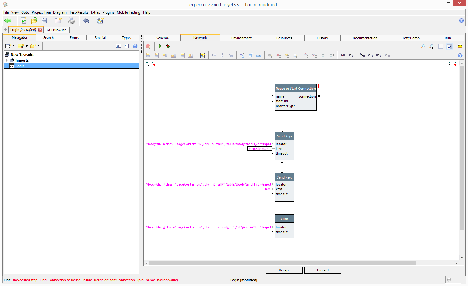
Task: Open dropdown next to green back arrow
Action: tap(13, 21)
